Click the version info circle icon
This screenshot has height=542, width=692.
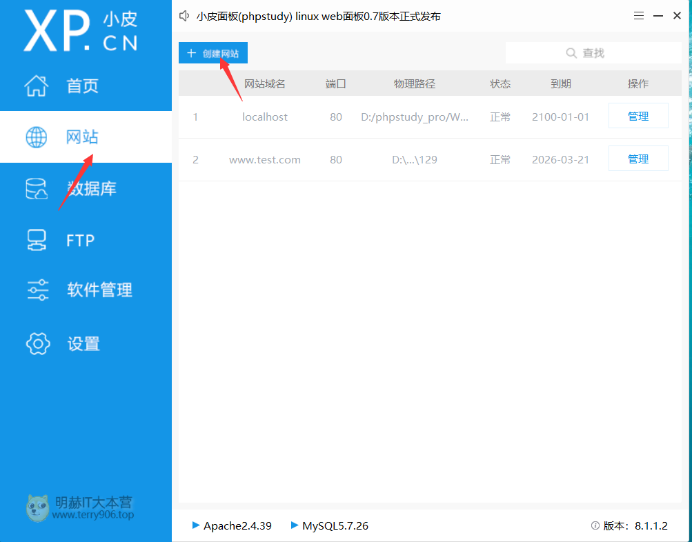pos(595,525)
